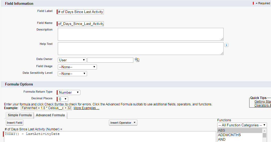Open the Decimal Places dropdown
This screenshot has width=271, height=142.
click(63, 99)
